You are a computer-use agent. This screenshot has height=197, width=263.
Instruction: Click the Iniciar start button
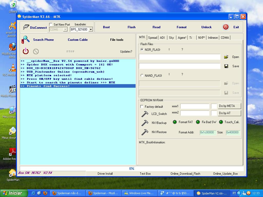coord(13,193)
